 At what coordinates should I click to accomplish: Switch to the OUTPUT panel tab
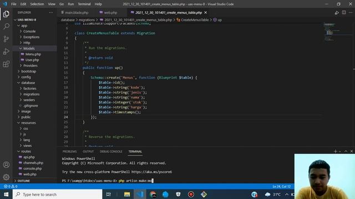point(88,151)
